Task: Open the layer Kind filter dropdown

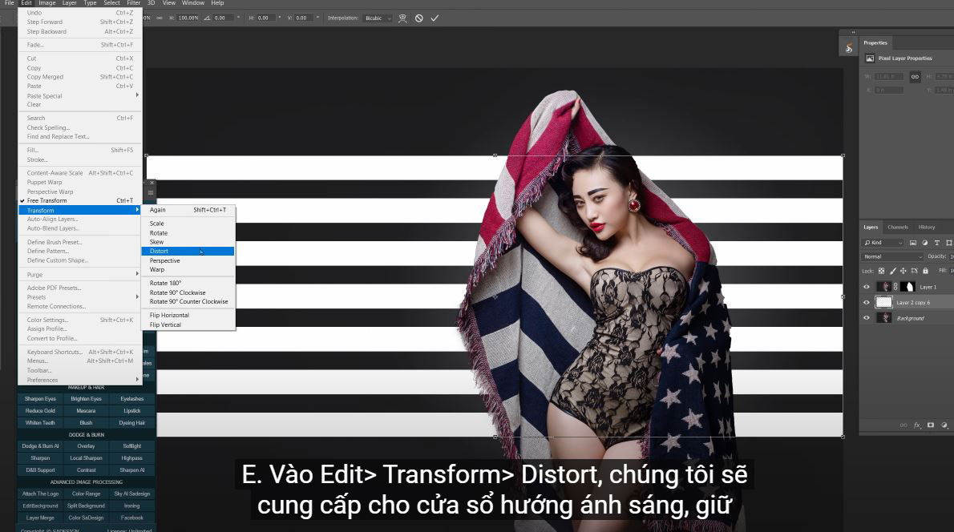Action: pos(883,243)
